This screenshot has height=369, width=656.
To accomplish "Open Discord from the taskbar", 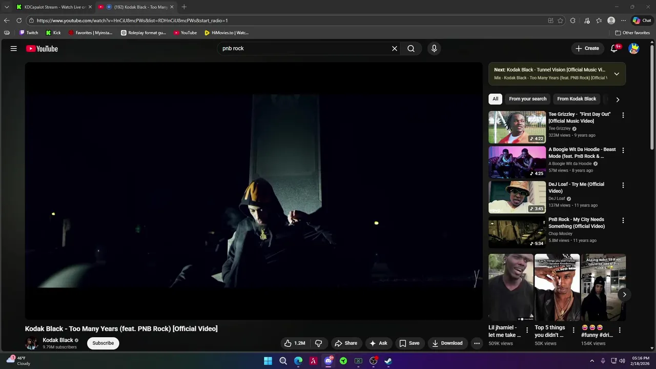I will (329, 361).
